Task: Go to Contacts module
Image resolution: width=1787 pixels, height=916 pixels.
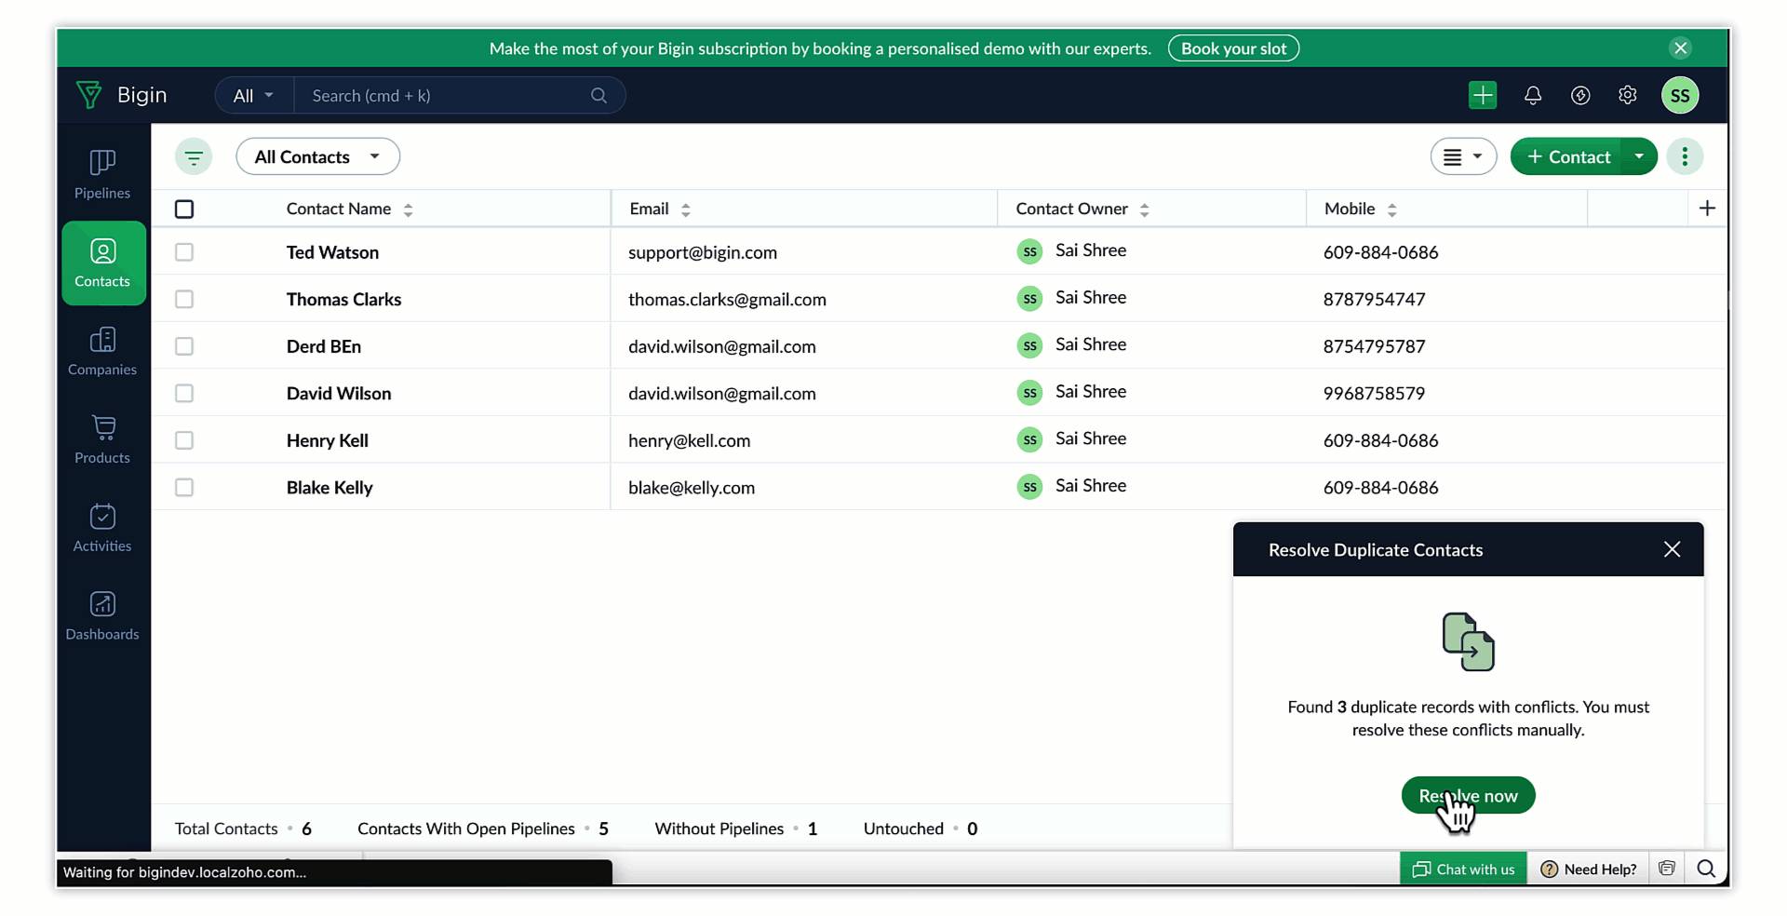Action: pos(102,263)
